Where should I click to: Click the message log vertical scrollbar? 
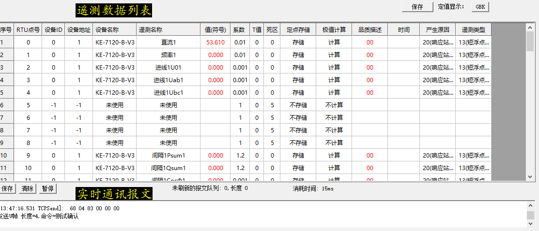pyautogui.click(x=530, y=215)
